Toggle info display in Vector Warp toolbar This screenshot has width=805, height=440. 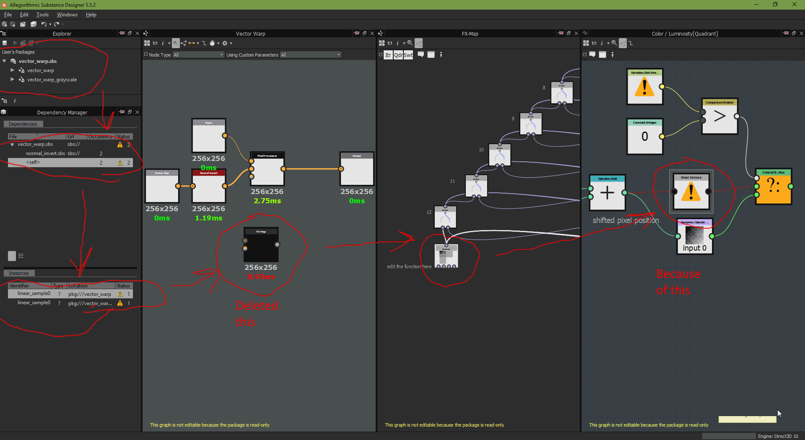[163, 43]
